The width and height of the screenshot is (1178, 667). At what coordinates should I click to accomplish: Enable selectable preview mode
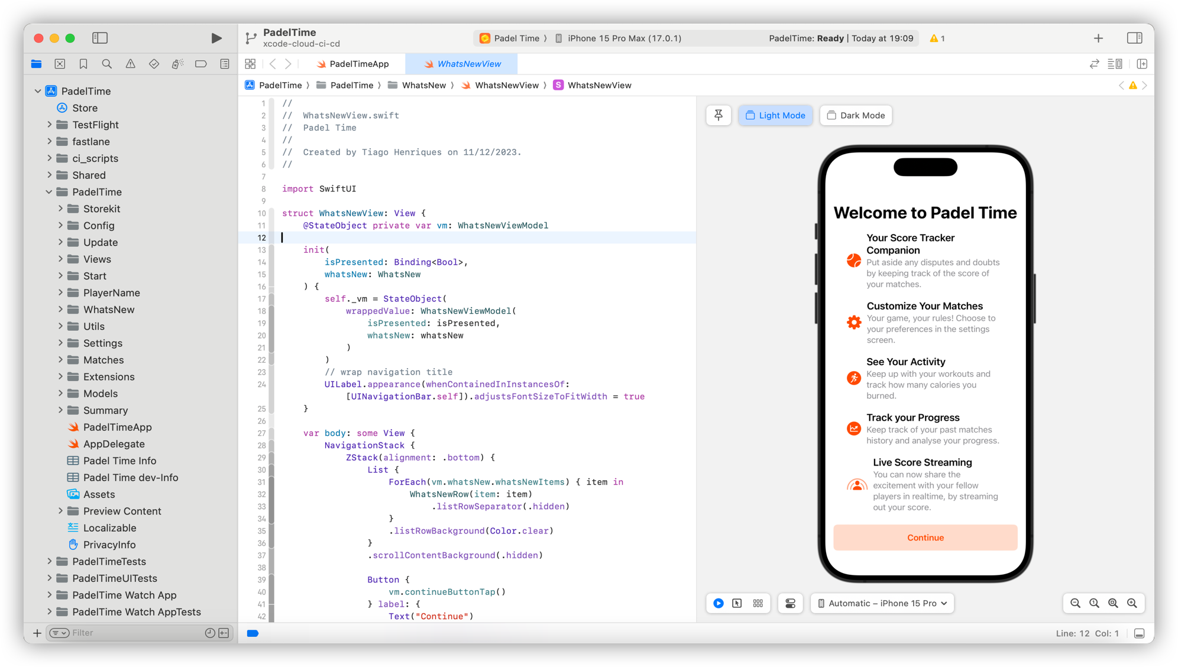(x=737, y=603)
